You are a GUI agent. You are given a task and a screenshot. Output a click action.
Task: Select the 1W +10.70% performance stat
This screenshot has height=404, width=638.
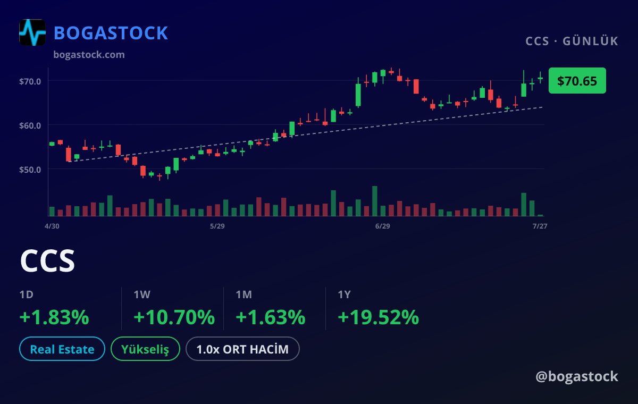tap(174, 308)
